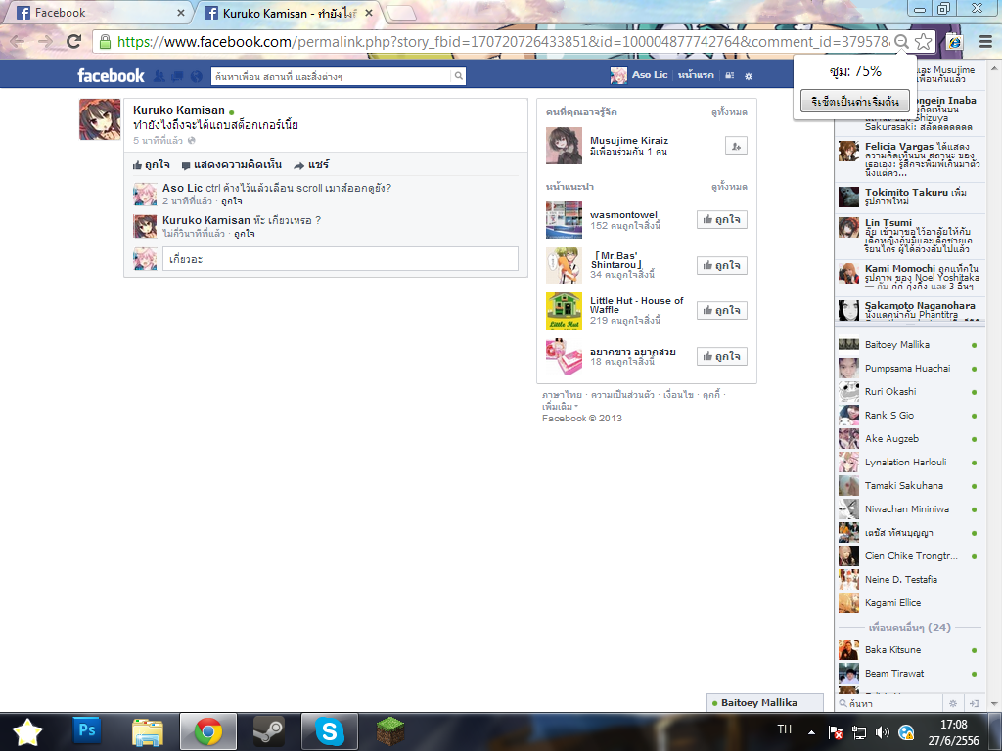Click the volume speaker tray icon
This screenshot has width=1002, height=751.
pos(882,732)
